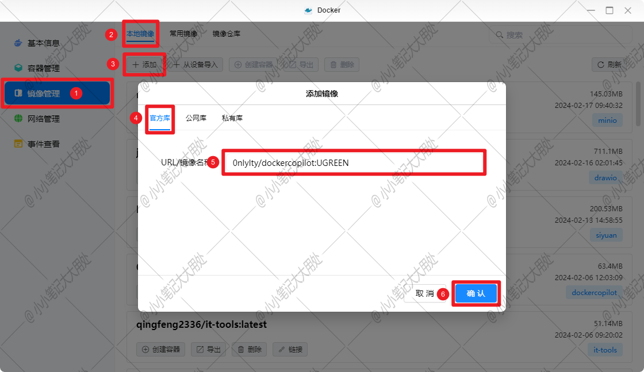Open 链接 for it-tools image
This screenshot has width=644, height=372.
pos(290,350)
